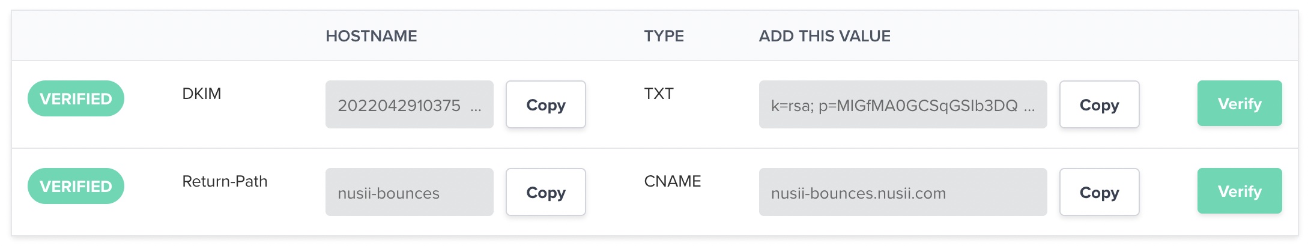This screenshot has height=246, width=1308.
Task: Click the ADD THIS VALUE column header
Action: [825, 36]
